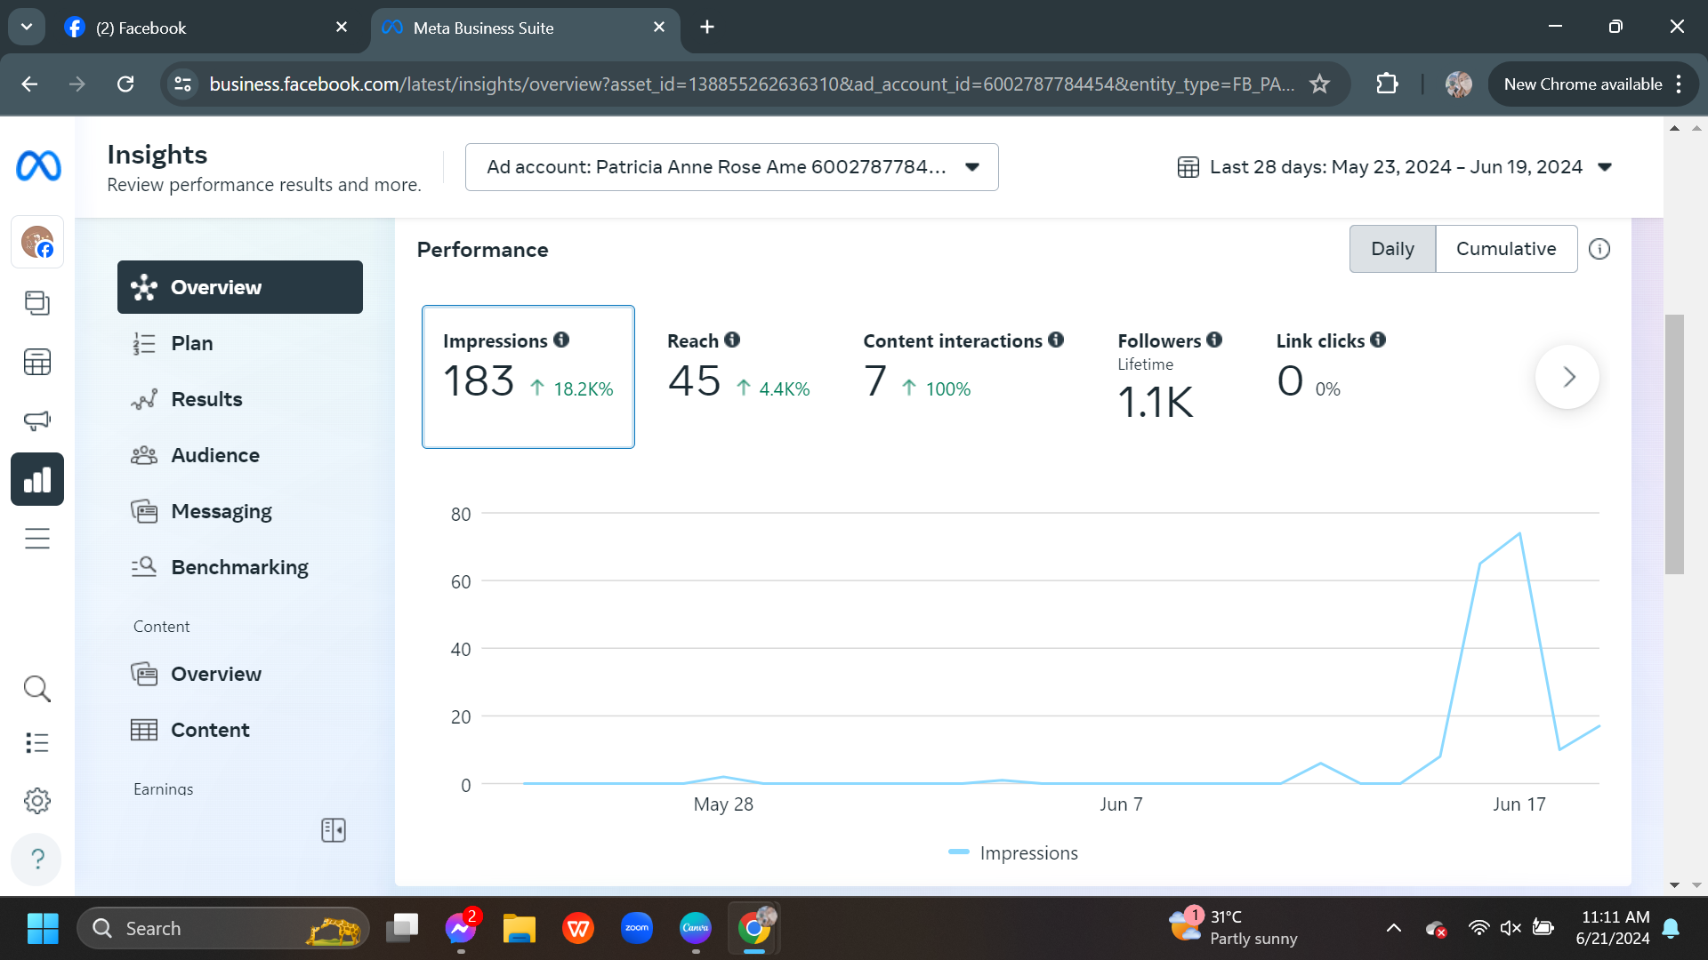Click New Chrome available button

pos(1583,84)
